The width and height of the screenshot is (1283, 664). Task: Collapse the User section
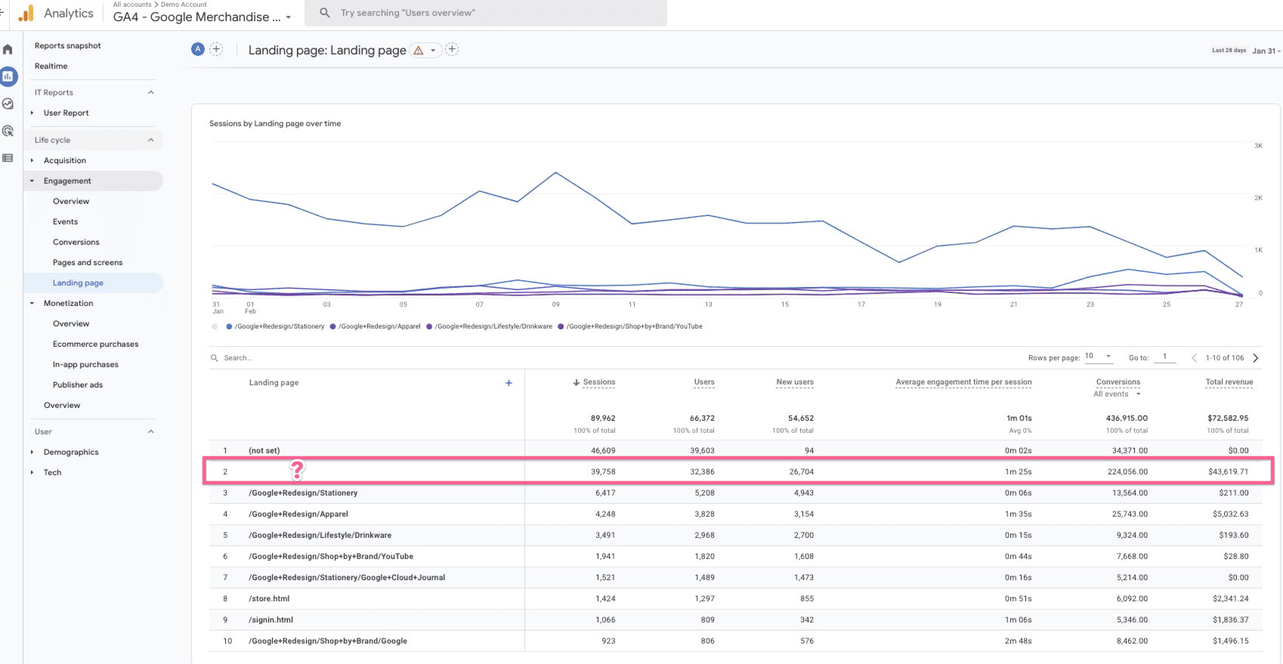[151, 431]
